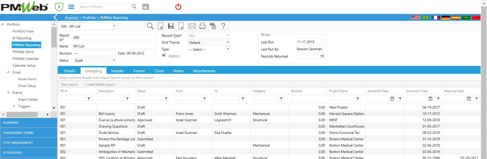This screenshot has width=487, height=159.
Task: Click the toolbar search magnifier icon
Action: (x=150, y=26)
